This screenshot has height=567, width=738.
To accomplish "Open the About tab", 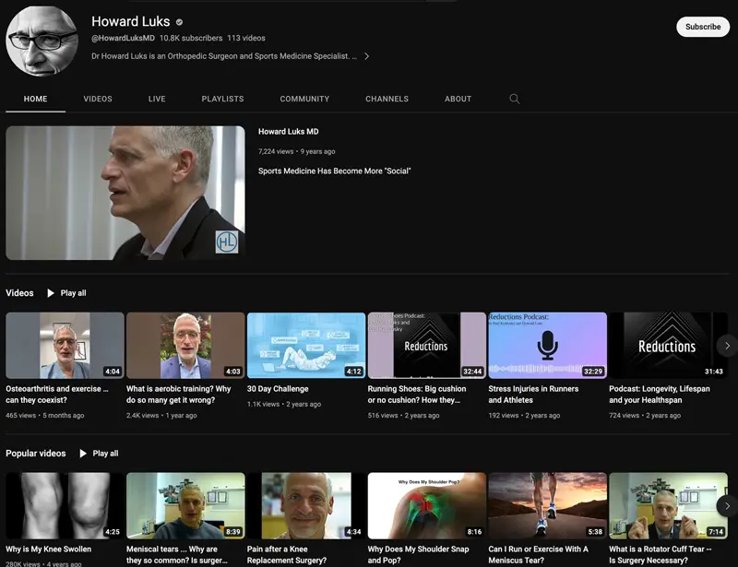I will click(458, 99).
